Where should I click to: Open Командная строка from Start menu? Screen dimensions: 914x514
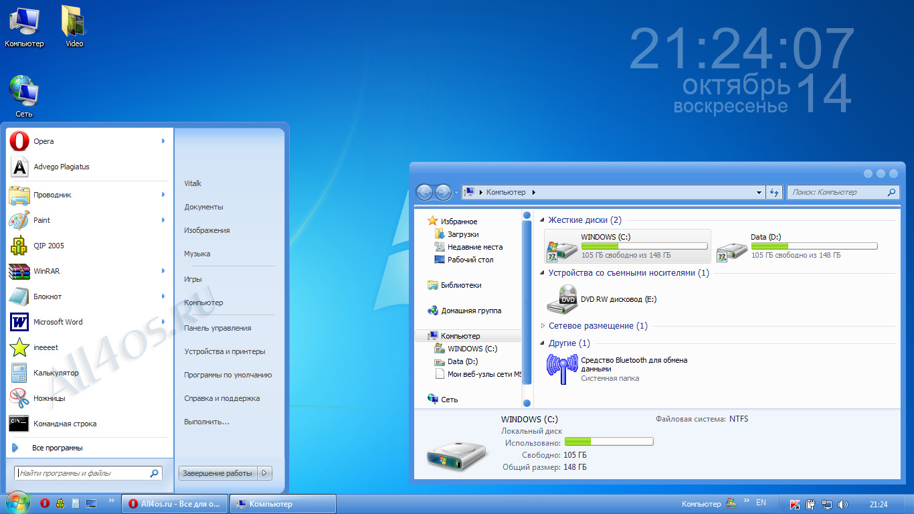pyautogui.click(x=87, y=424)
